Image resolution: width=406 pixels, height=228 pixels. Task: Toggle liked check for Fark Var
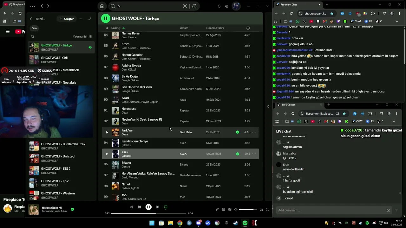237,132
